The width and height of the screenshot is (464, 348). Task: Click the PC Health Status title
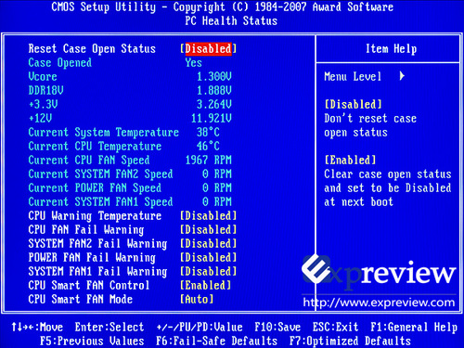point(231,21)
